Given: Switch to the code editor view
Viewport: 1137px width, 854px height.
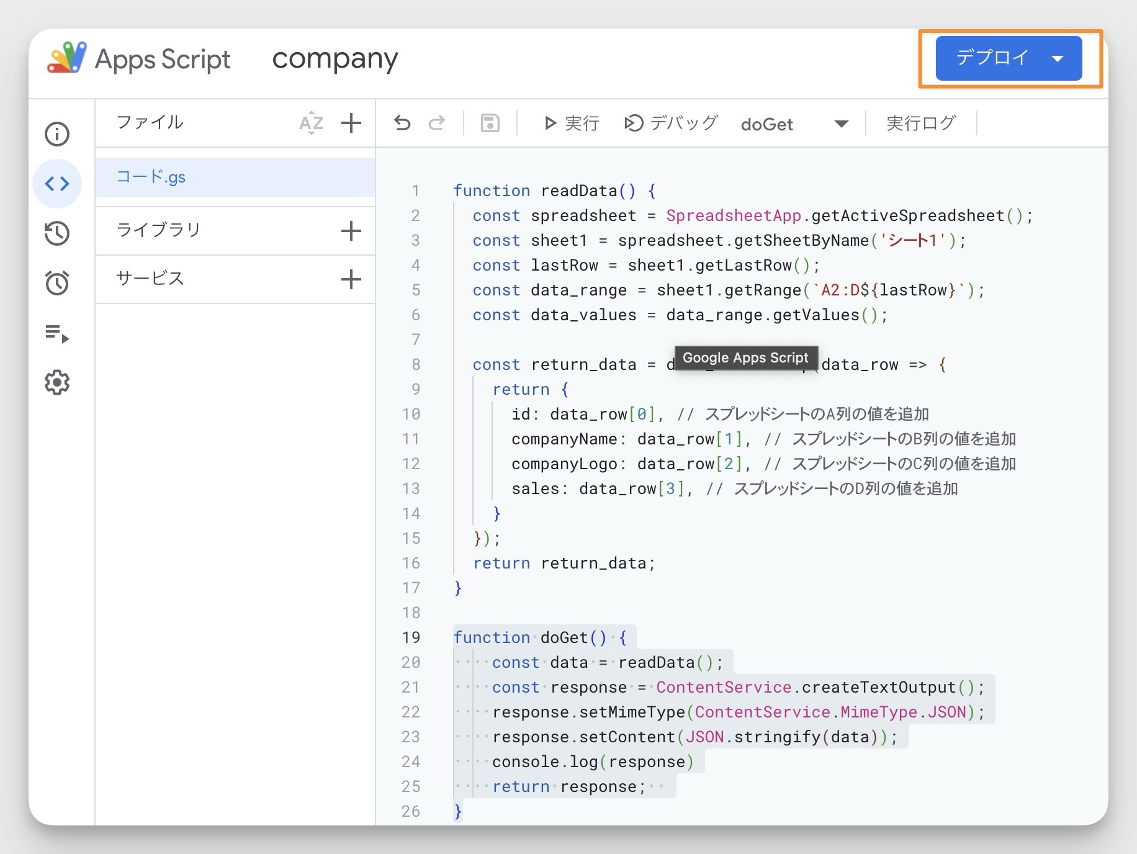Looking at the screenshot, I should [x=56, y=183].
